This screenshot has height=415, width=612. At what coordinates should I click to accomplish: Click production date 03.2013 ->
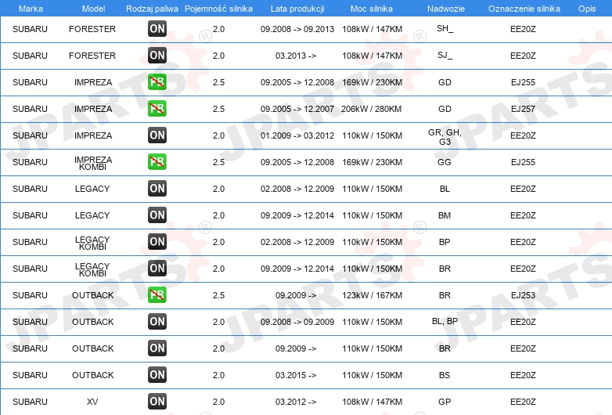(x=296, y=56)
